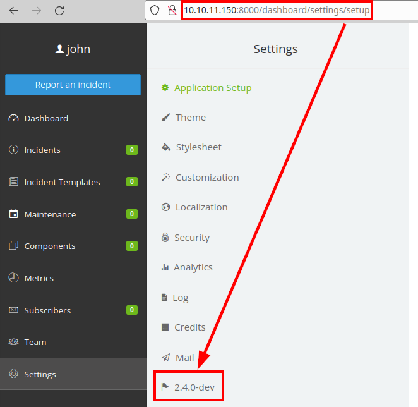The height and width of the screenshot is (407, 418).
Task: Click the Log file icon
Action: (164, 297)
